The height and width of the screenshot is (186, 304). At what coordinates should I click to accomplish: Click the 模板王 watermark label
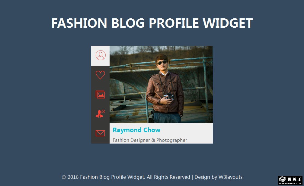294,179
